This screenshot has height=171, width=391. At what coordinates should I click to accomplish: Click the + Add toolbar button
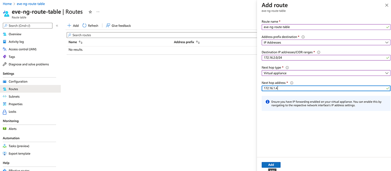coord(73,25)
